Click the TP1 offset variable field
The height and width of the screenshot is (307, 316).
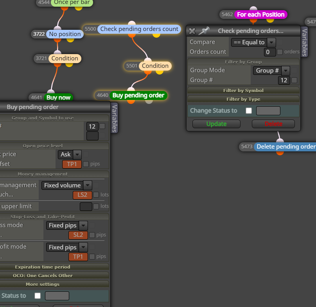[72, 164]
